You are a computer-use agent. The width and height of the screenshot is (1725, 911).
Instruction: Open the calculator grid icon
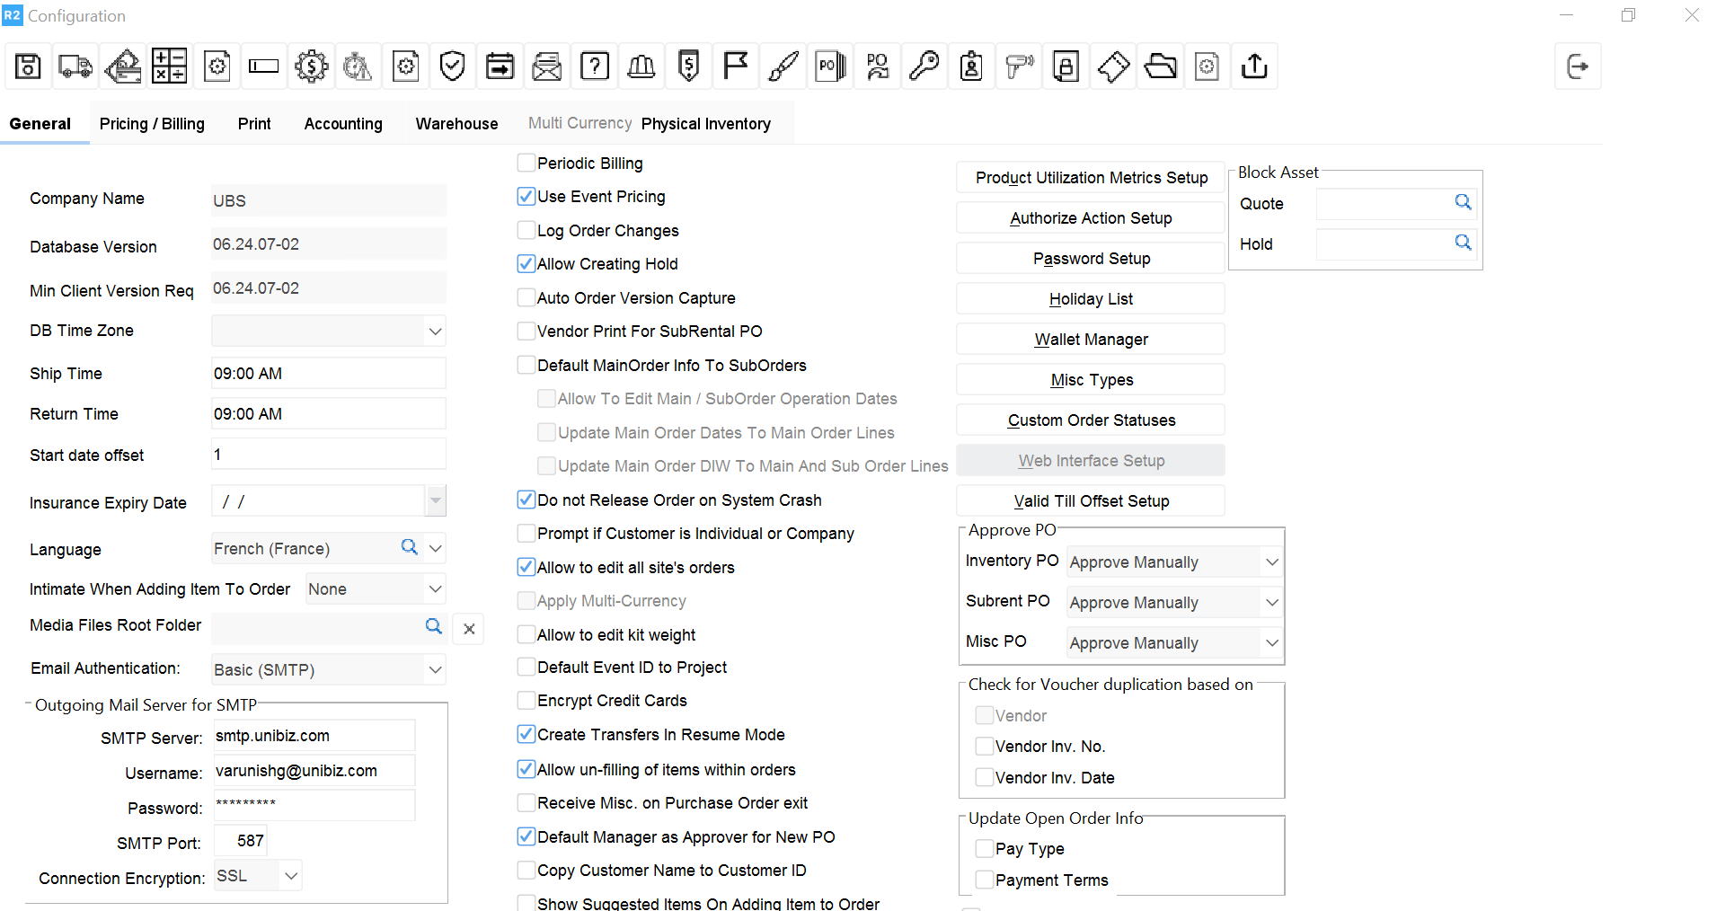coord(169,66)
